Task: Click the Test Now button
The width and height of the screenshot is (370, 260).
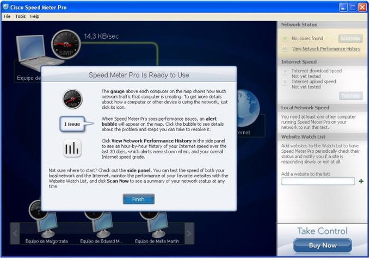Action: (351, 96)
